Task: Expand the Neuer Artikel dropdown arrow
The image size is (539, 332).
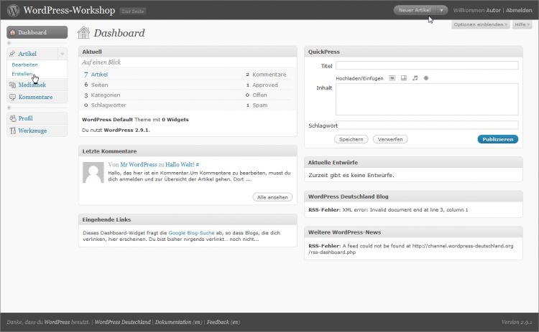Action: tap(442, 10)
